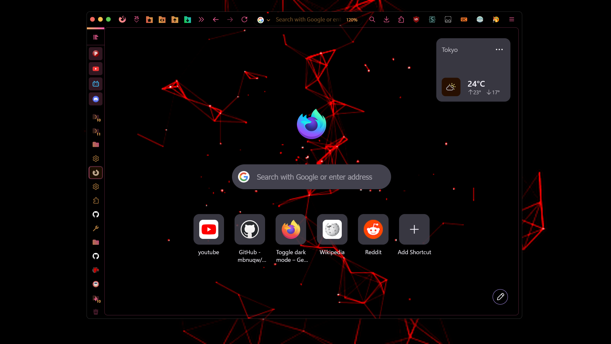Image resolution: width=611 pixels, height=344 pixels.
Task: Open the Stylus extension icon
Action: click(x=432, y=19)
